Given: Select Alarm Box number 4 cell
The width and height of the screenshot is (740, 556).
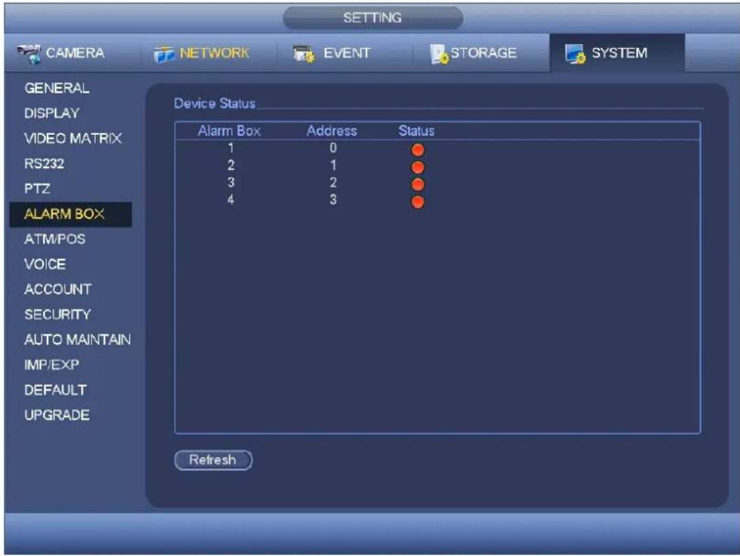Looking at the screenshot, I should [231, 200].
